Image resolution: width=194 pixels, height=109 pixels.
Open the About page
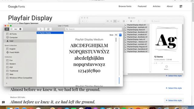click(170, 6)
